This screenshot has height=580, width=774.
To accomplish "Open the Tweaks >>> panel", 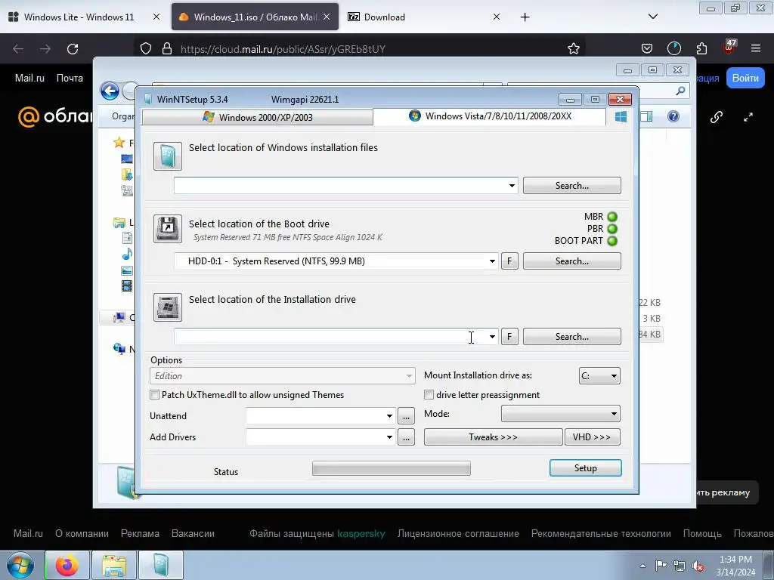I will (493, 437).
